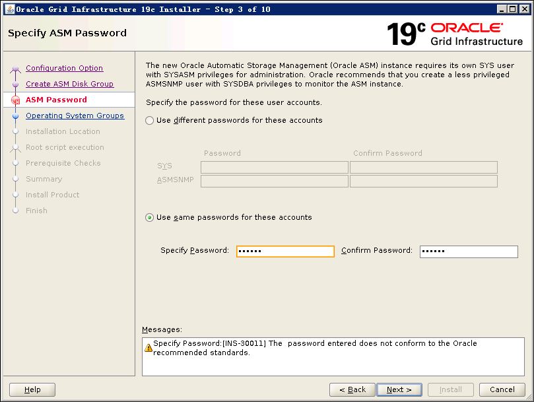
Task: Click the INS-30011 warning message text
Action: [315, 348]
